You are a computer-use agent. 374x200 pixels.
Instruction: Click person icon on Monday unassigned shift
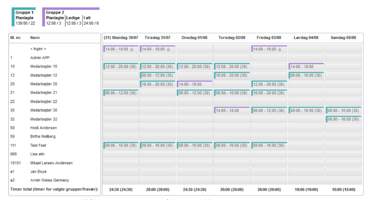coord(131,49)
